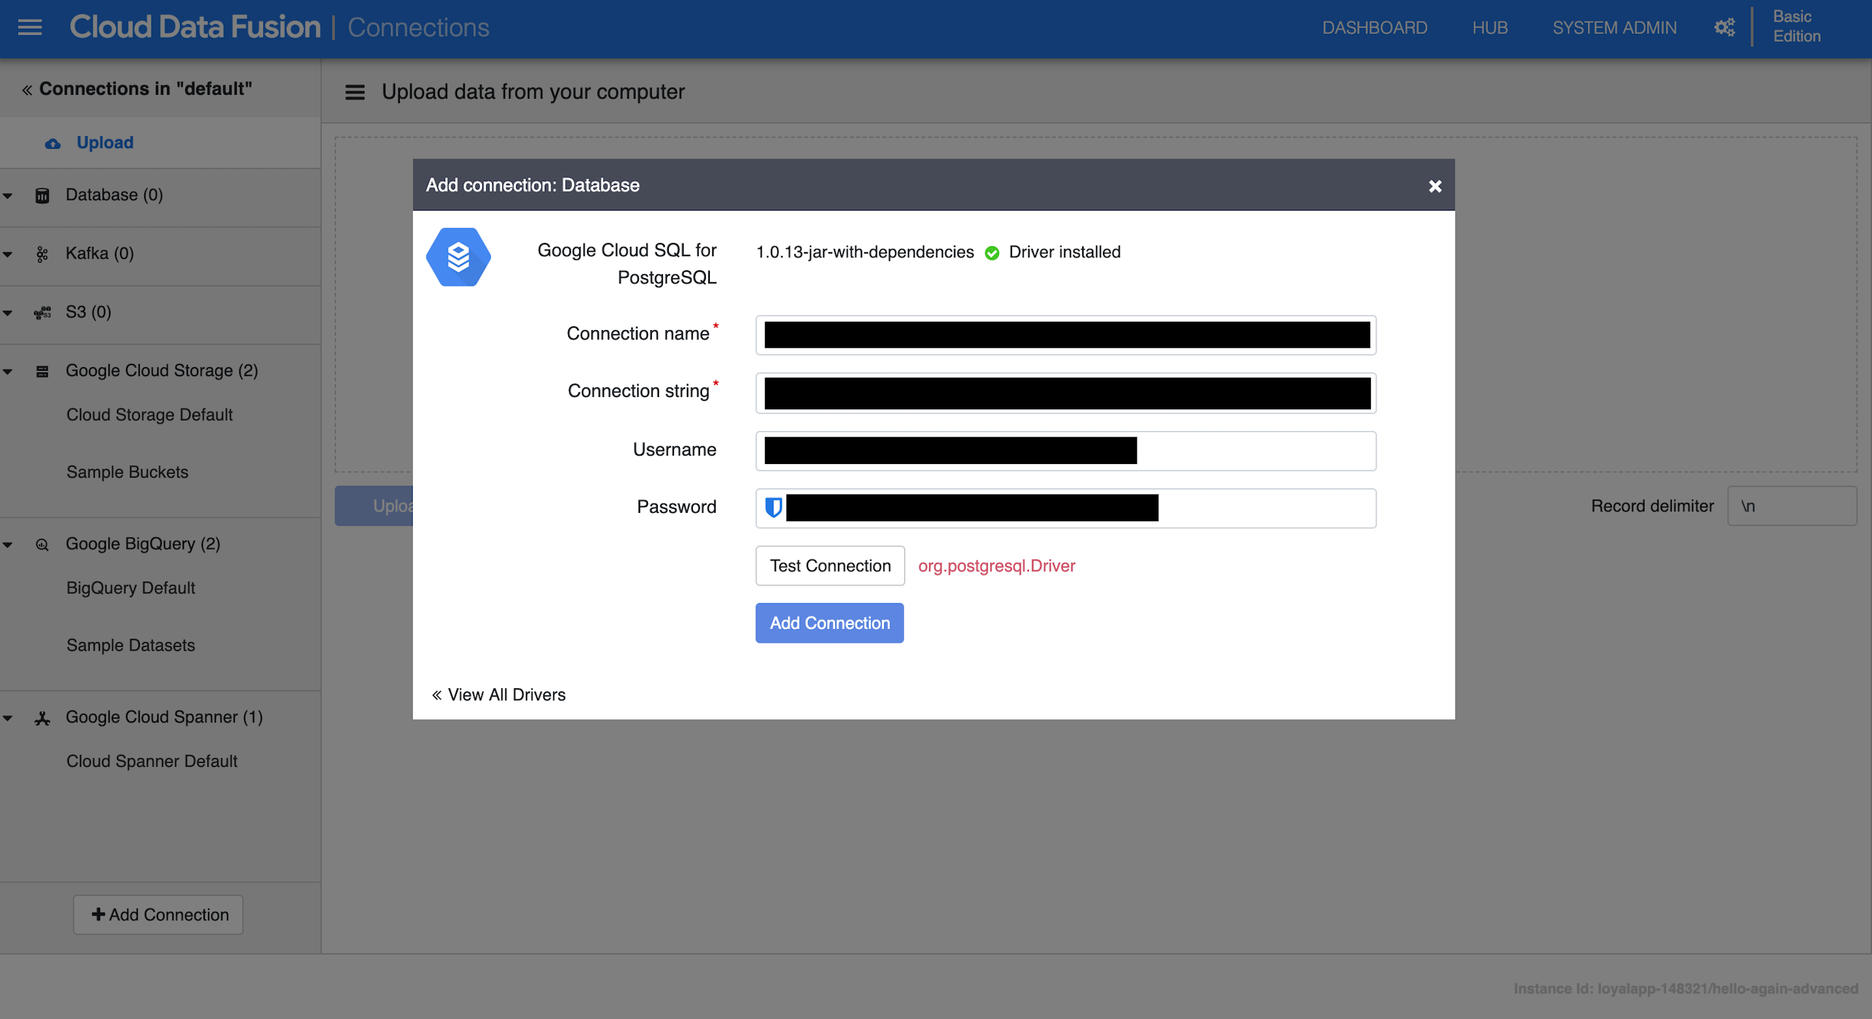1872x1019 pixels.
Task: Collapse the Database section arrow
Action: (x=8, y=196)
